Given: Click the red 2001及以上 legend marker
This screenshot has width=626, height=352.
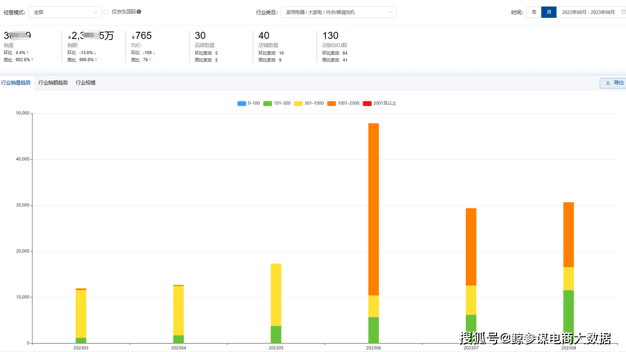Looking at the screenshot, I should (x=367, y=103).
